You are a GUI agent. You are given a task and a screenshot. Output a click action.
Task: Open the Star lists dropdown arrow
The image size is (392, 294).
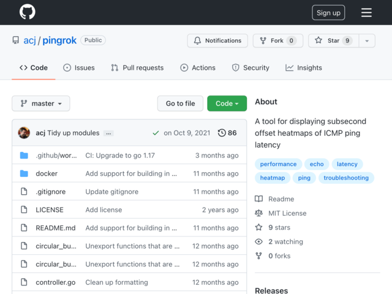coord(367,40)
